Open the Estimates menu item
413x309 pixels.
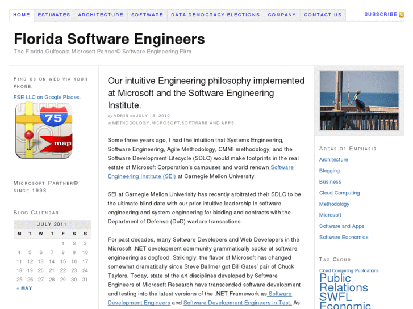click(54, 15)
